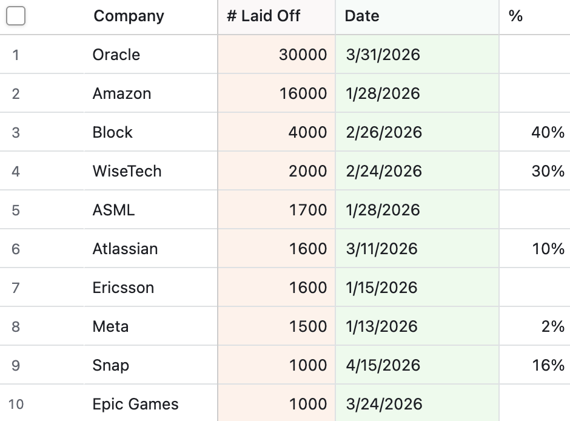
Task: Toggle the select-all checkbox in header
Action: [17, 16]
